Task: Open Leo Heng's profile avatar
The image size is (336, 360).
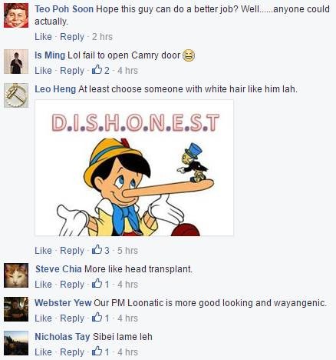Action: pos(16,95)
